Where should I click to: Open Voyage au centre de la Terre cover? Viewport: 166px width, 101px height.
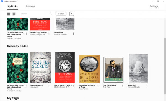point(89,69)
